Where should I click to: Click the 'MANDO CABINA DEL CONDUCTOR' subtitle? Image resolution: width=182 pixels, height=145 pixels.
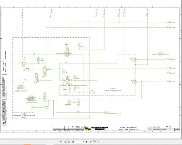(128, 130)
